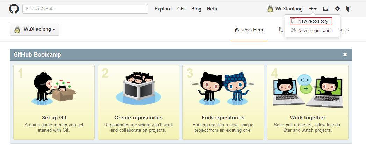The height and width of the screenshot is (147, 366).
Task: Click the GitHub Octocat logo
Action: 14,9
